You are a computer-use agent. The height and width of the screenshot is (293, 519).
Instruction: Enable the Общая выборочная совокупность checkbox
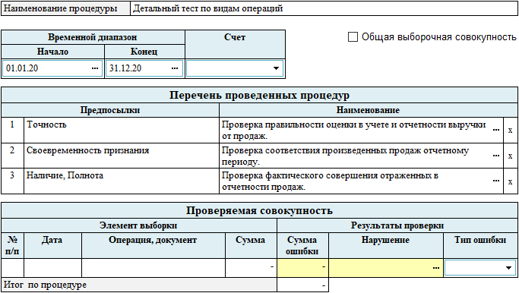pyautogui.click(x=353, y=36)
